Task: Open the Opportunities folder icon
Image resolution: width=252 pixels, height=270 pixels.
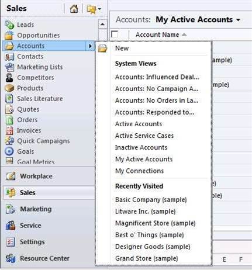Action: [x=9, y=35]
